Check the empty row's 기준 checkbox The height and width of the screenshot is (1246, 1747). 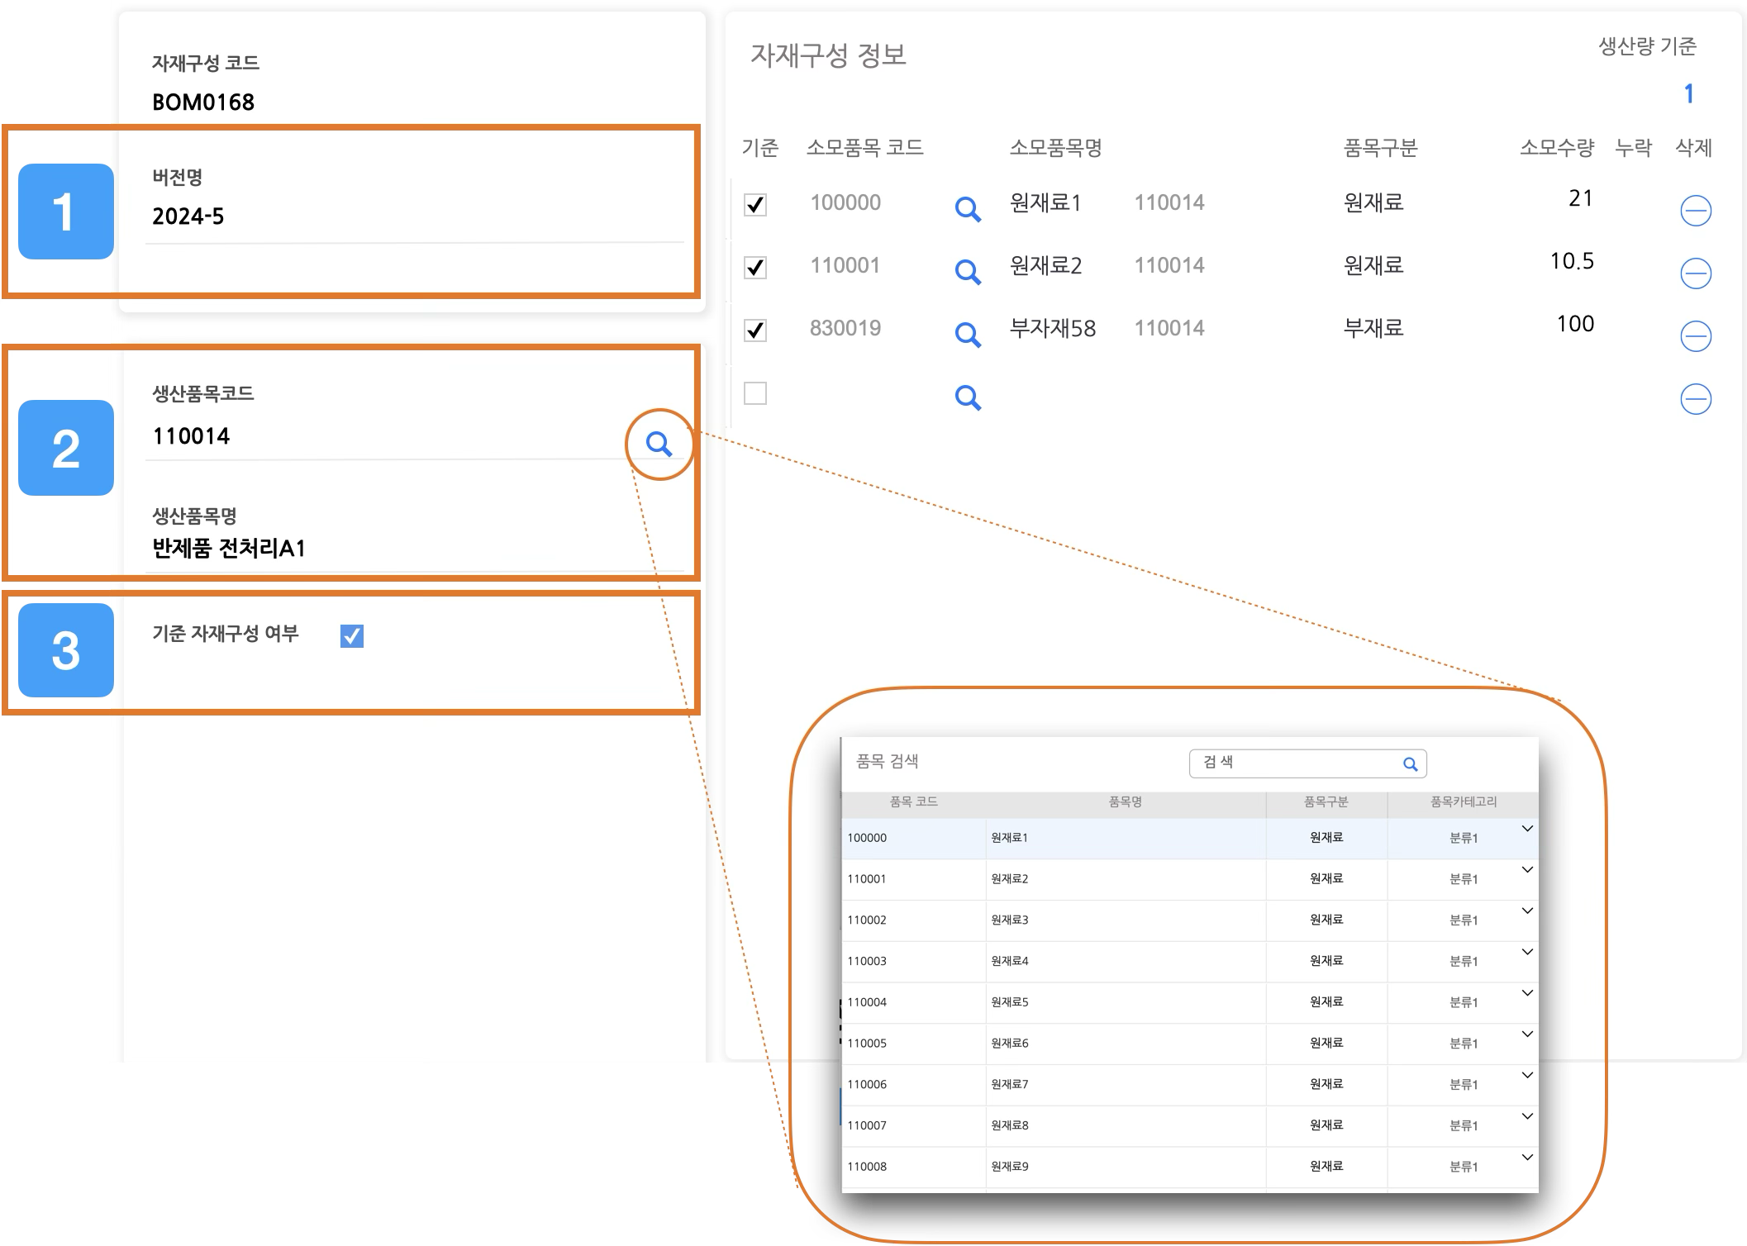(755, 393)
